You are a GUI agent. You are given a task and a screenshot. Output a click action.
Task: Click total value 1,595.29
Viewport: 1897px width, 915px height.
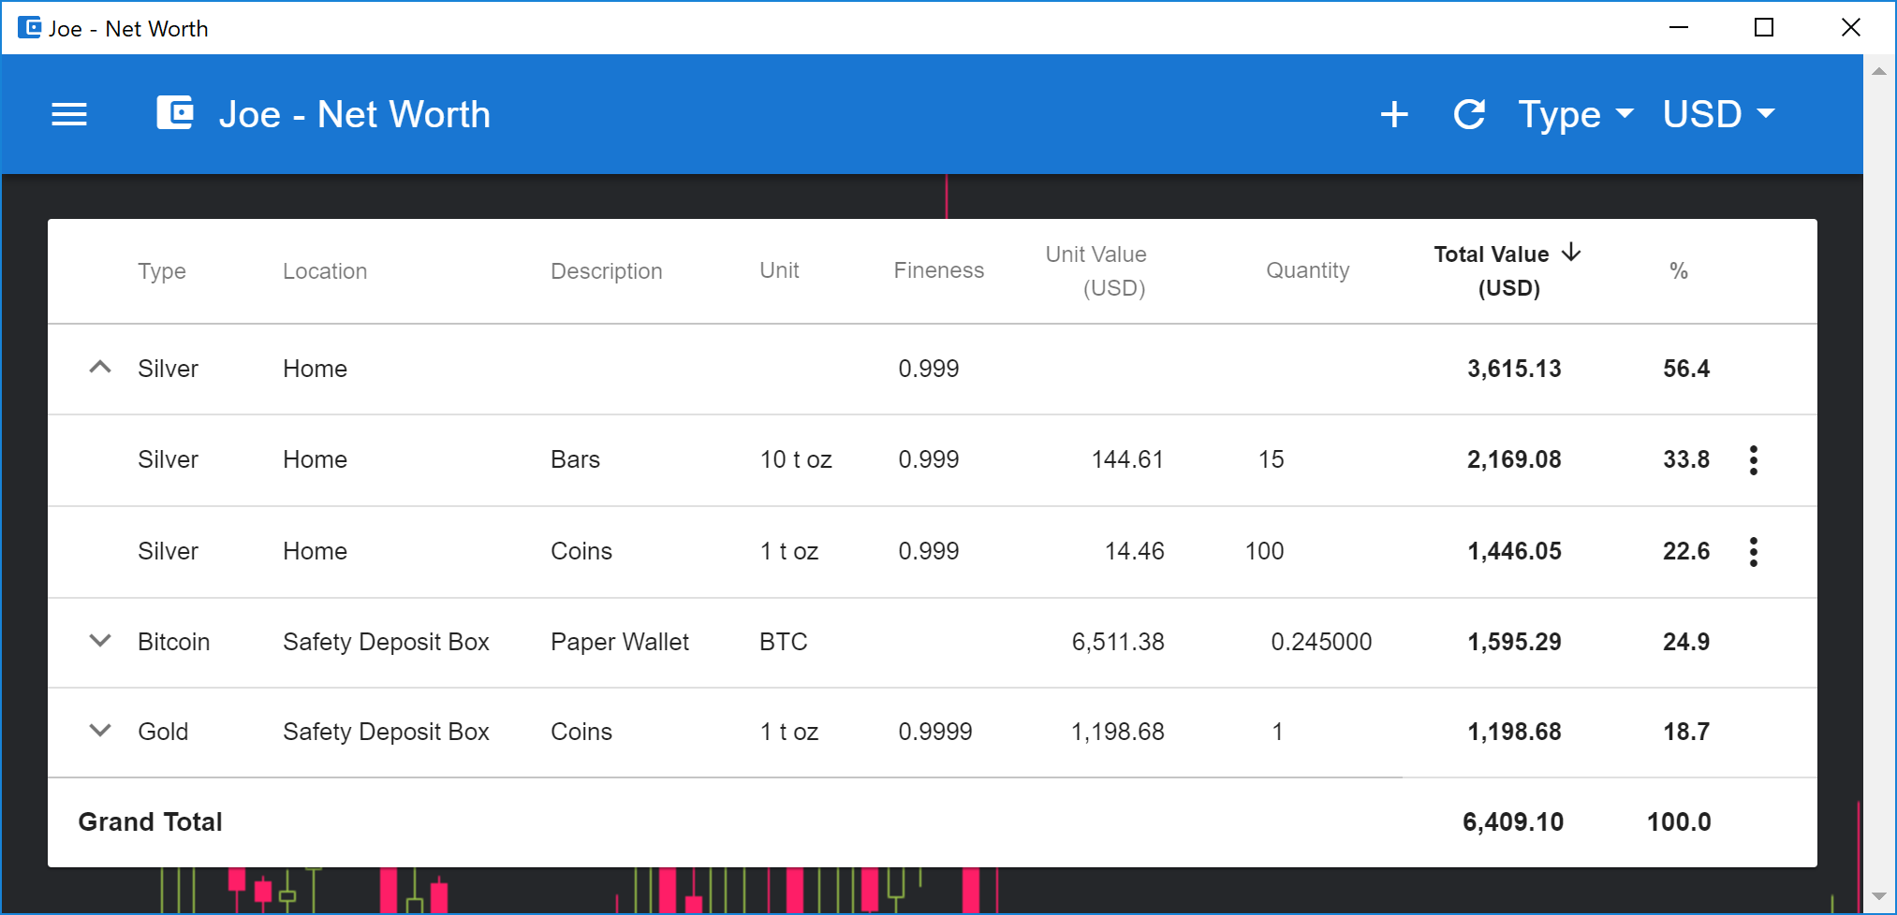pos(1514,642)
